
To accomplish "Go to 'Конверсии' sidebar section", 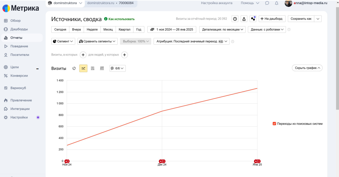I will click(19, 76).
